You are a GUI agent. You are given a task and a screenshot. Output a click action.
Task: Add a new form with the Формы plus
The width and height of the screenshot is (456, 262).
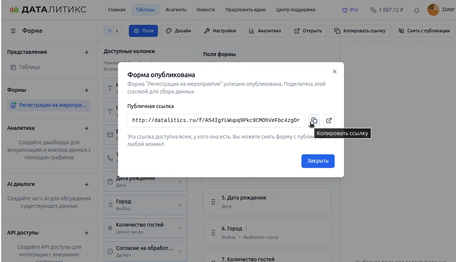pos(87,90)
